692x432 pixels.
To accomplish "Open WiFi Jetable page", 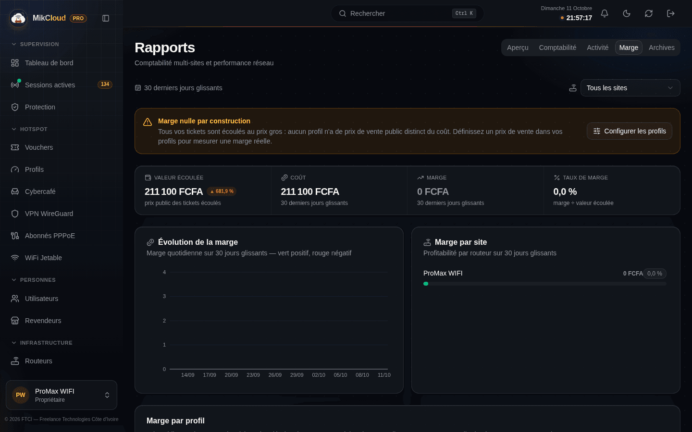I will click(x=62, y=258).
